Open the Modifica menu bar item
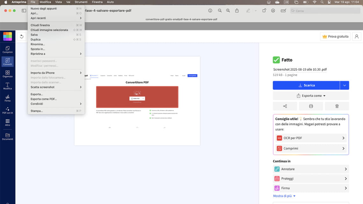This screenshot has width=363, height=204. [45, 2]
